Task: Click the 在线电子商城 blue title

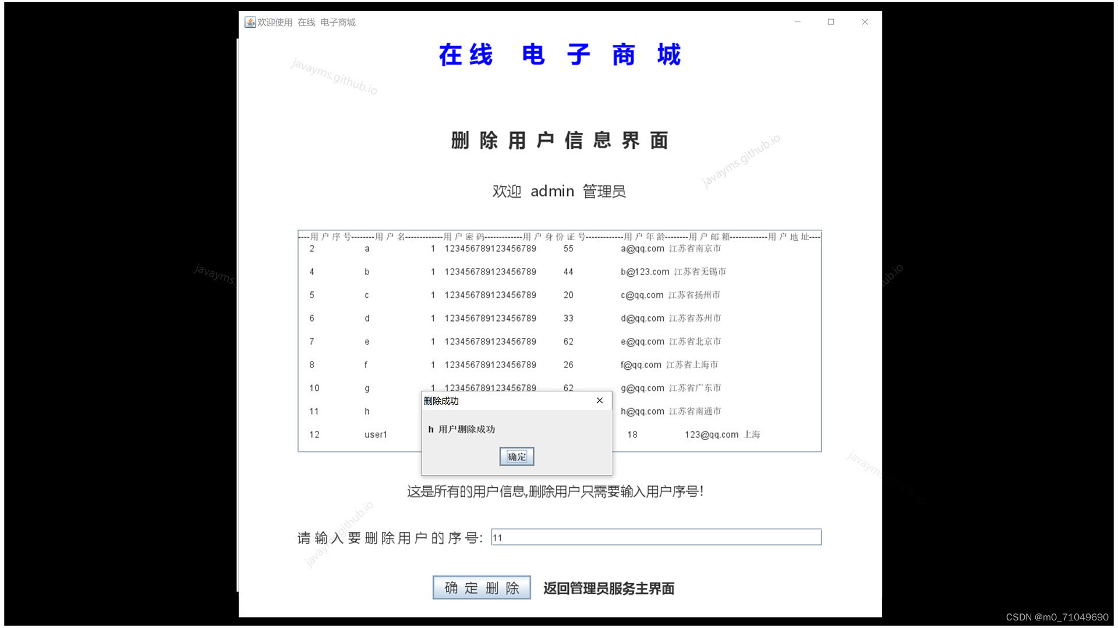Action: tap(559, 55)
